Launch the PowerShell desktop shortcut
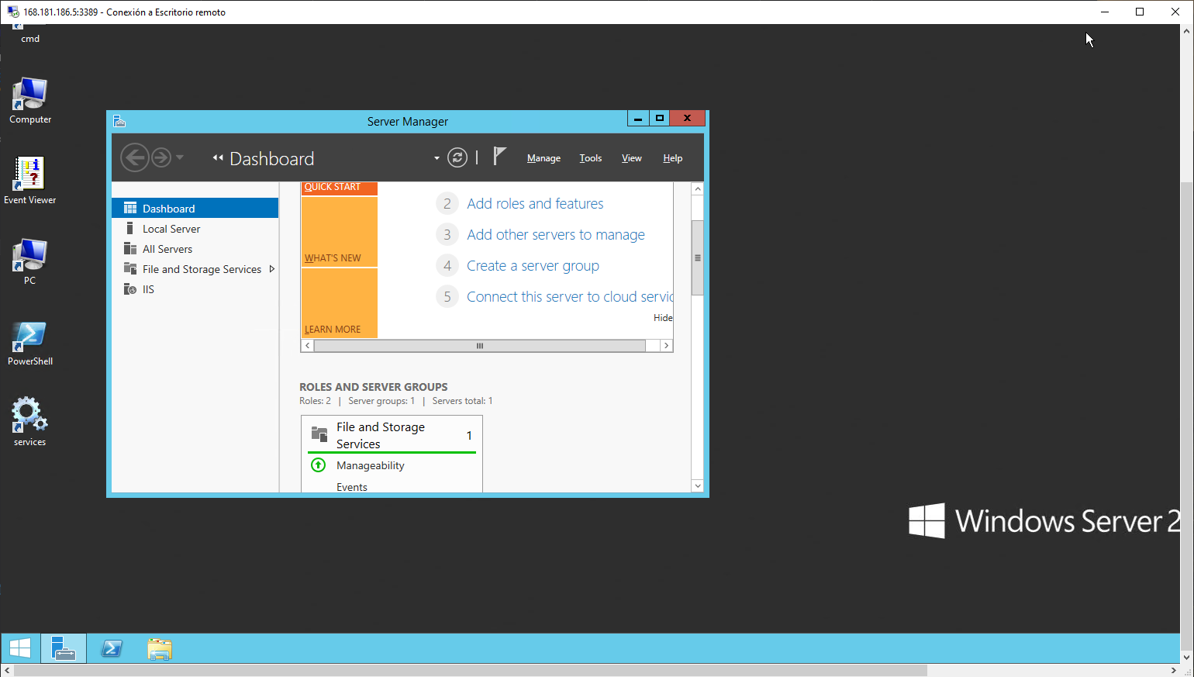 tap(30, 343)
